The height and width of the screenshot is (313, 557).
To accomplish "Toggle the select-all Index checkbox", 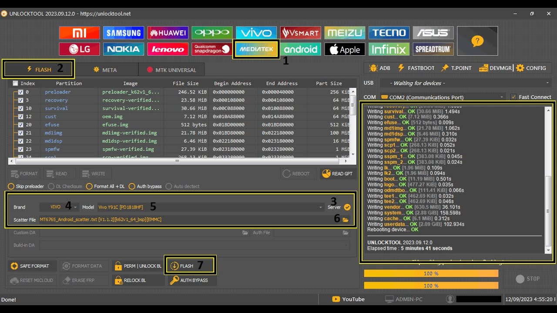I will point(16,83).
